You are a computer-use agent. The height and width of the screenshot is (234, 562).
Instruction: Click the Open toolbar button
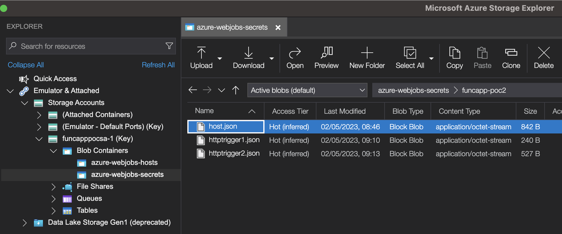(x=295, y=58)
